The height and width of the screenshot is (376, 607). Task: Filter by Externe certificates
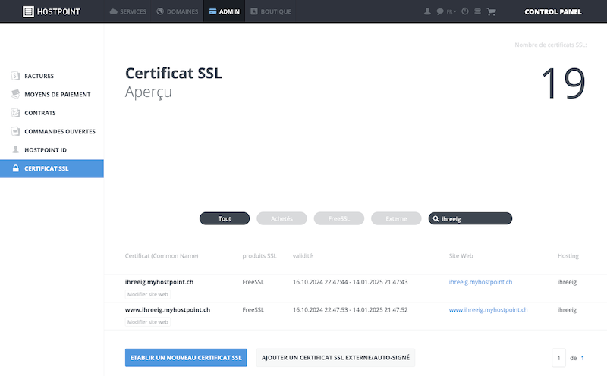coord(396,218)
